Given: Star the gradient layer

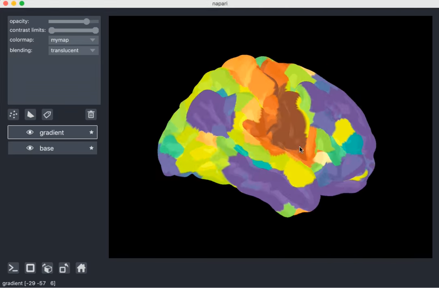Looking at the screenshot, I should coord(91,132).
